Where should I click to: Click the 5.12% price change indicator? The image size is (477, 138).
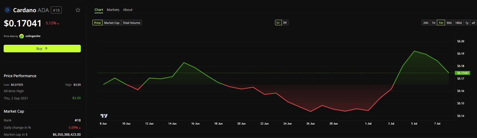tap(52, 23)
